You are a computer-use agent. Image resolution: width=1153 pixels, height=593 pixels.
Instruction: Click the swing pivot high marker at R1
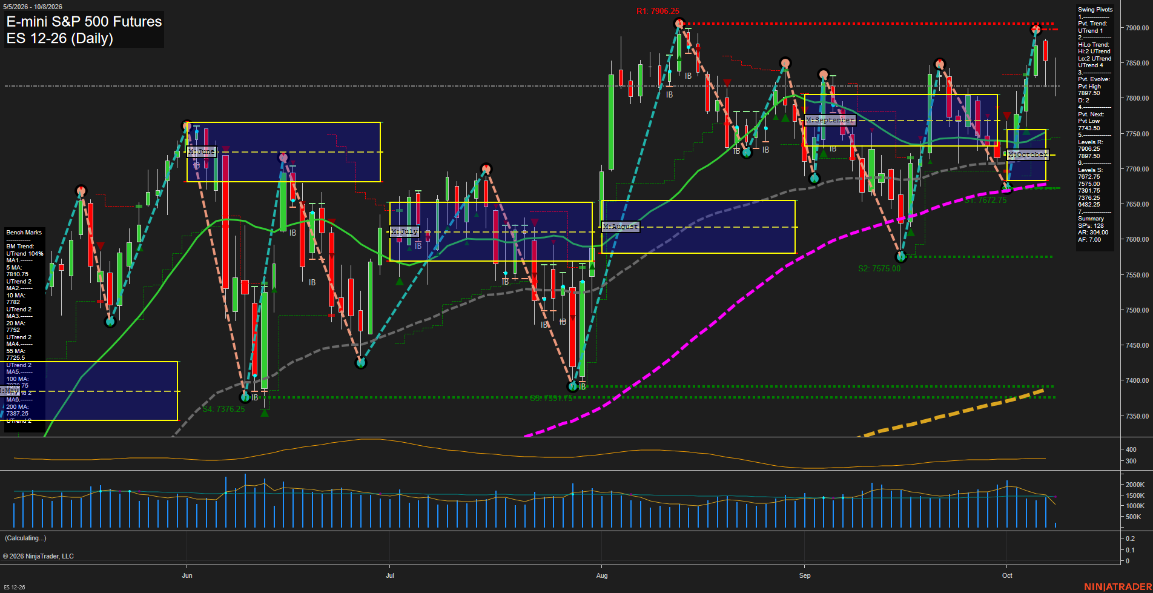coord(679,24)
